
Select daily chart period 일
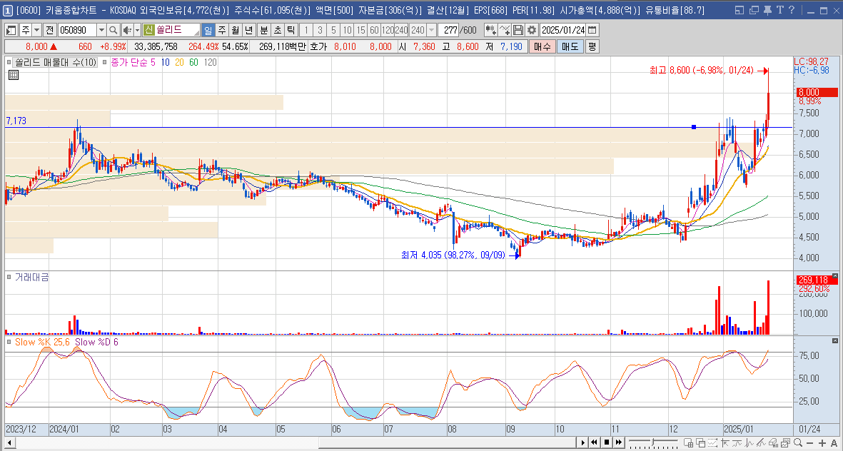pyautogui.click(x=208, y=30)
